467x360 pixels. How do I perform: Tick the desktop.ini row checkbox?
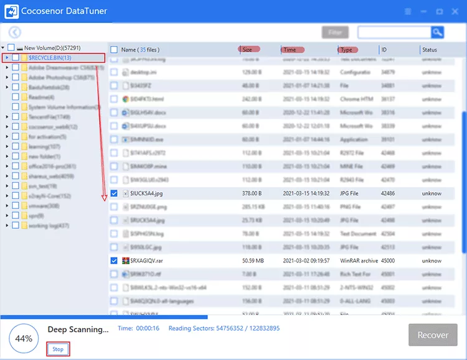coord(114,72)
